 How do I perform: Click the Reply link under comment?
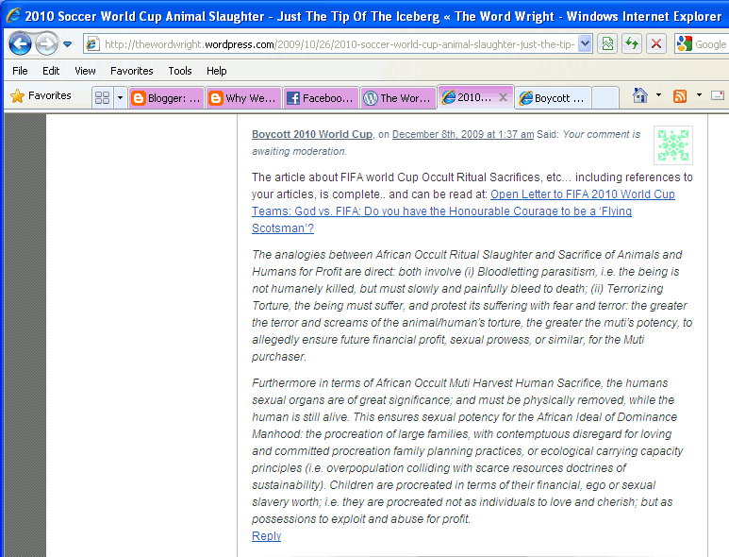266,535
